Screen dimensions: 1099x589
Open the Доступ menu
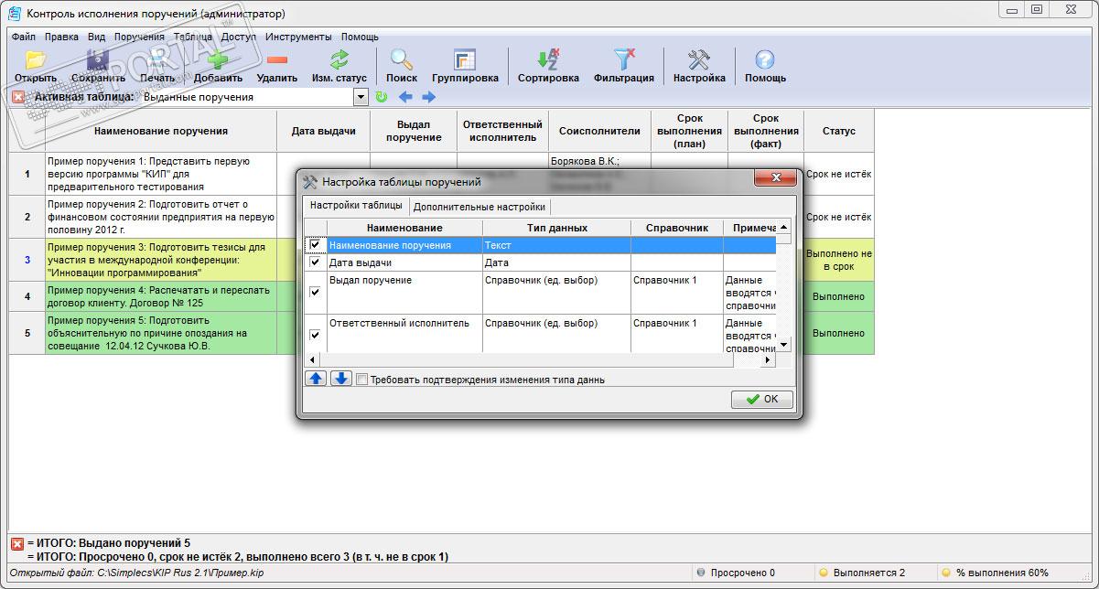click(239, 37)
